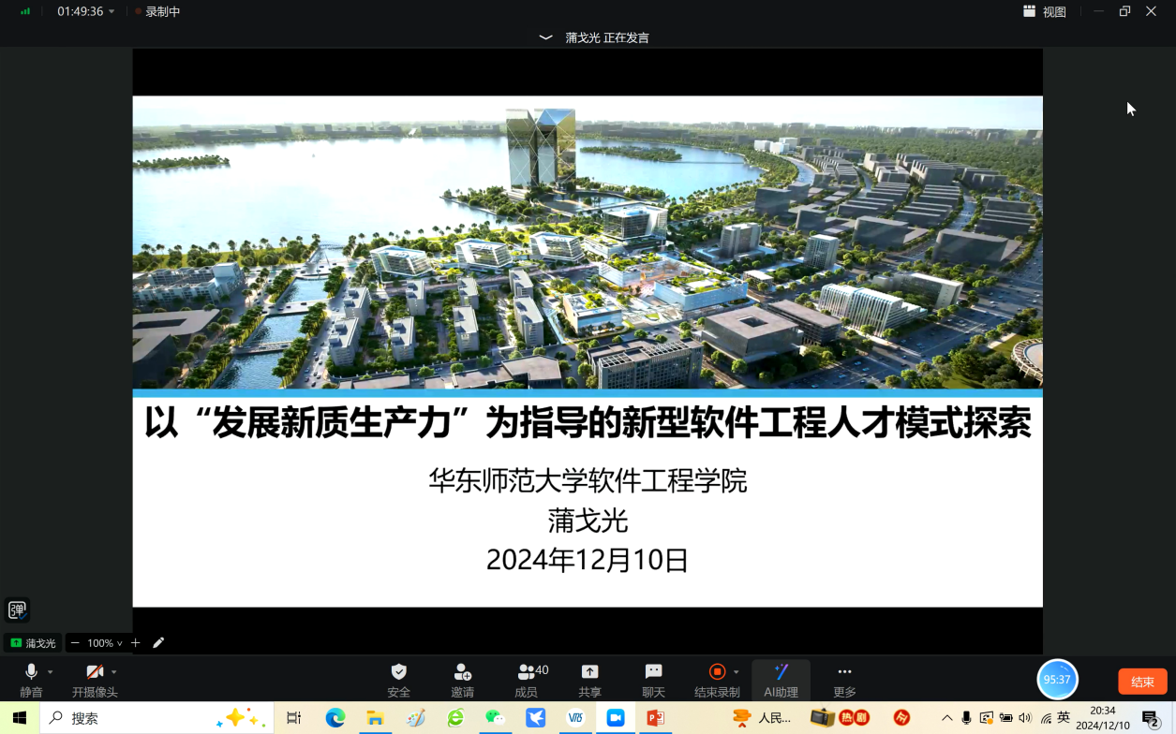Screen dimensions: 1176x734
Task: Open the 聊天 chat panel
Action: (653, 679)
